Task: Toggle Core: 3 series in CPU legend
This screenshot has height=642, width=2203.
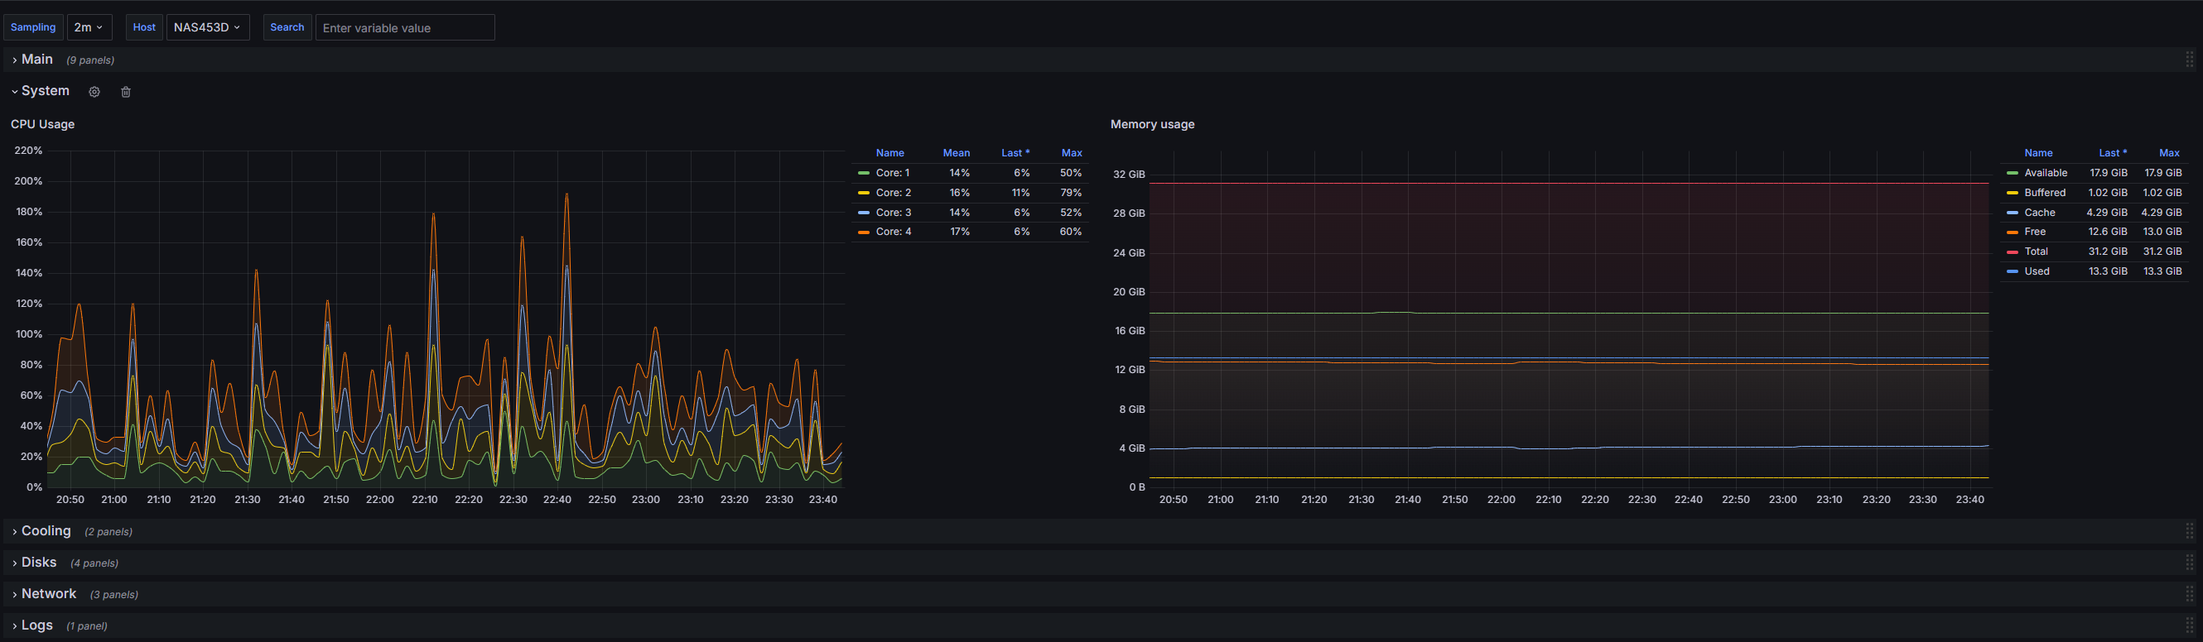Action: click(x=893, y=213)
